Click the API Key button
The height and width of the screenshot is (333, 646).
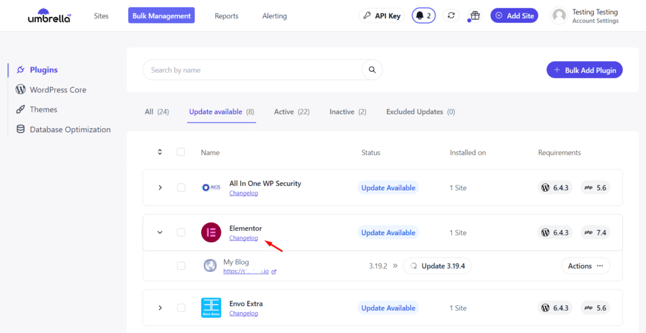(382, 16)
